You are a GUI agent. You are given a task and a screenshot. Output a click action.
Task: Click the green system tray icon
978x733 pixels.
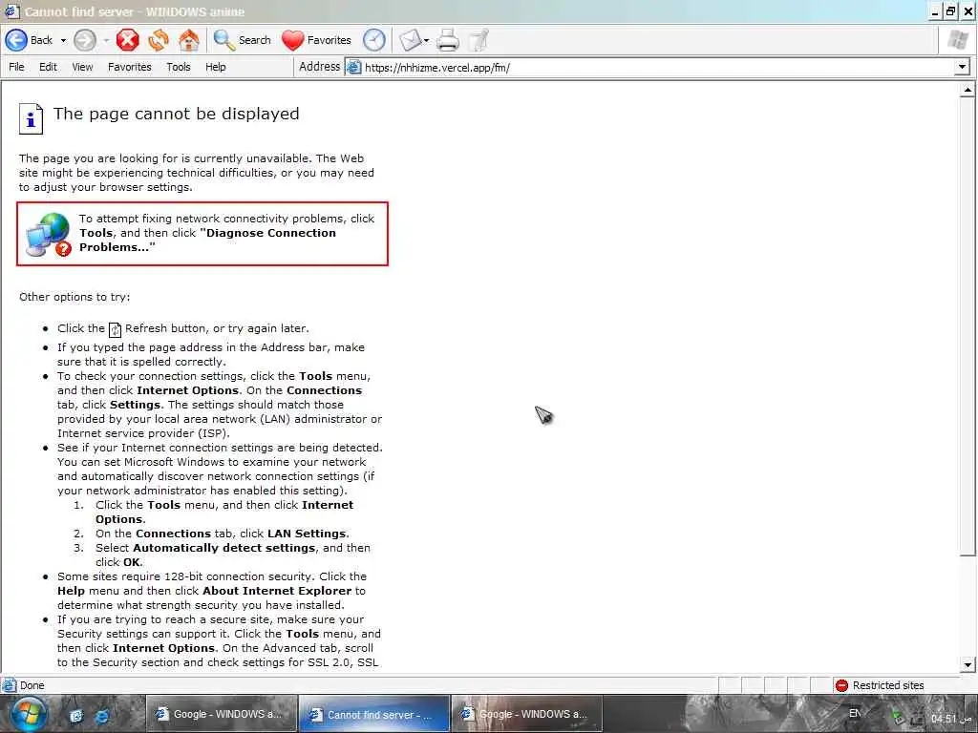[896, 718]
